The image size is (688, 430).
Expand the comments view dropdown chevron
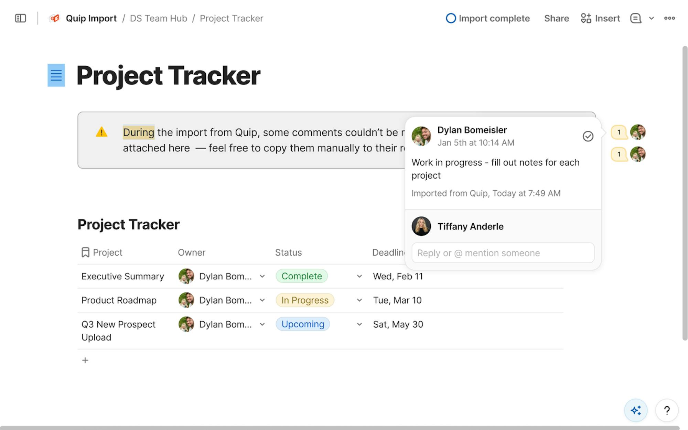pos(651,18)
